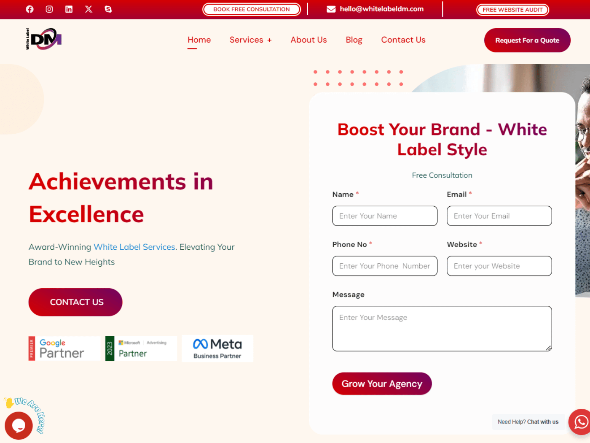
Task: Go to the Home menu item
Action: (x=199, y=40)
